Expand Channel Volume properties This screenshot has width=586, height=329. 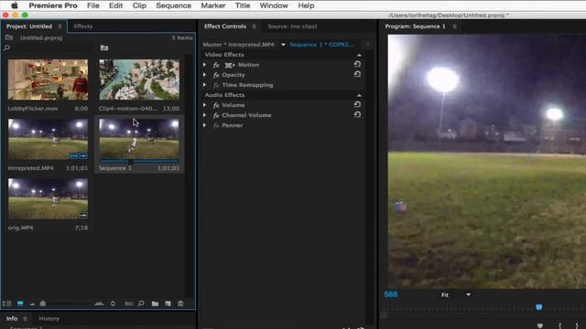[204, 115]
